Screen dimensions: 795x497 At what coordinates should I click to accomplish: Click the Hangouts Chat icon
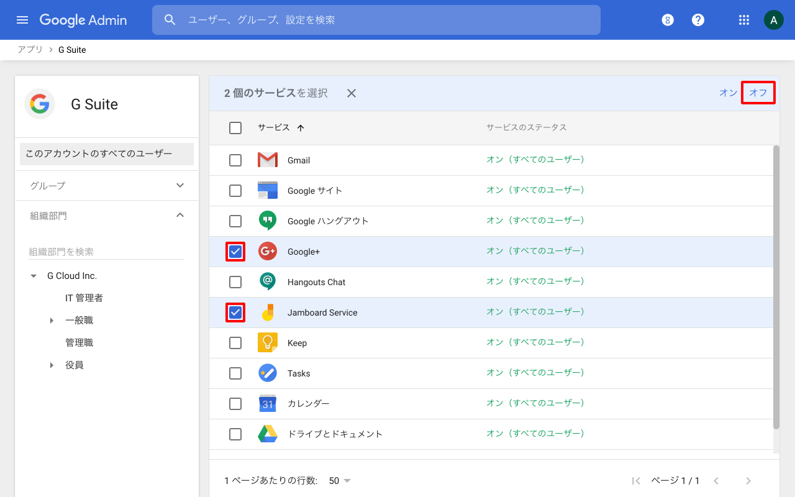268,282
